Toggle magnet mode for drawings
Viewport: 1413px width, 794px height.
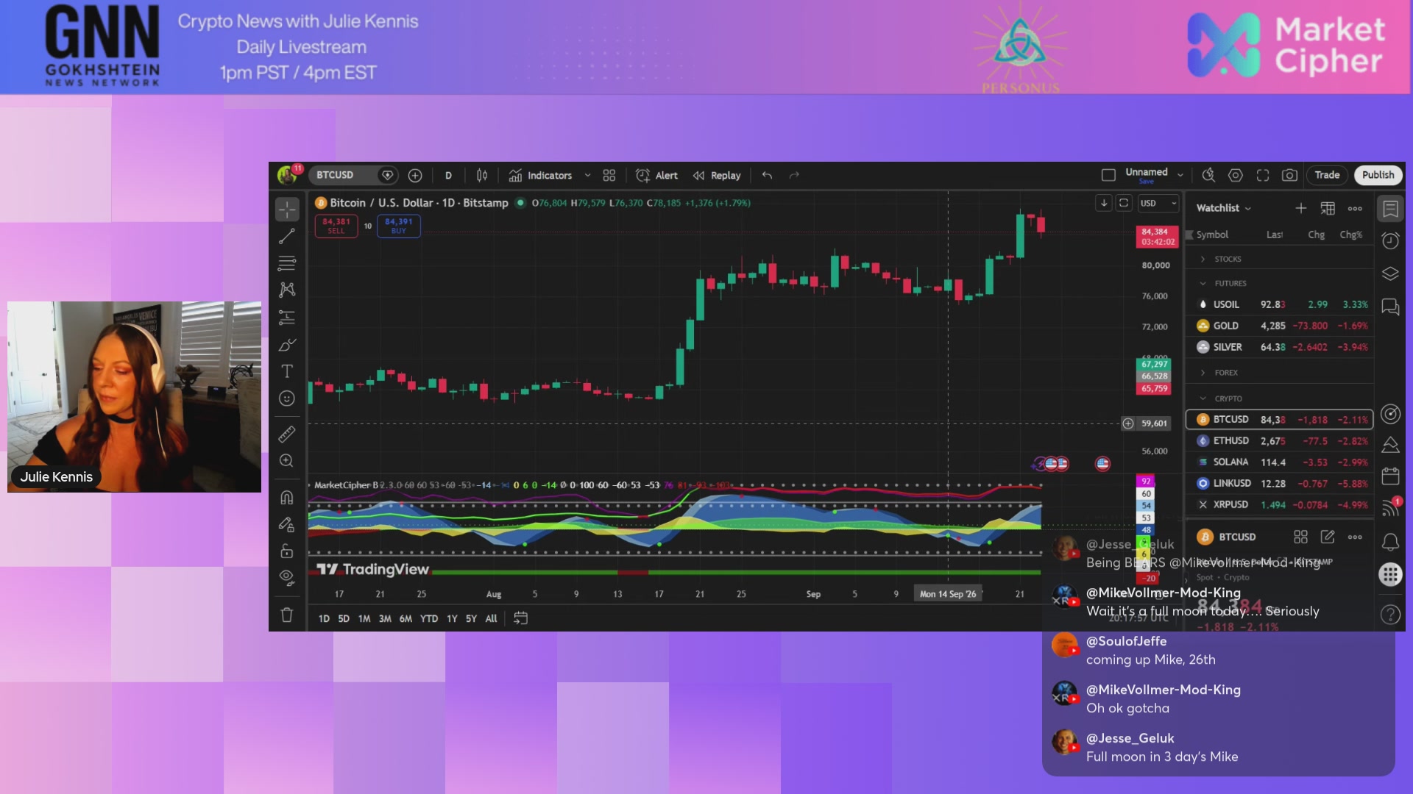(287, 498)
